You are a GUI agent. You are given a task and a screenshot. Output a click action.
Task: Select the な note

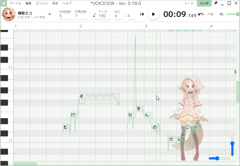click(x=132, y=115)
